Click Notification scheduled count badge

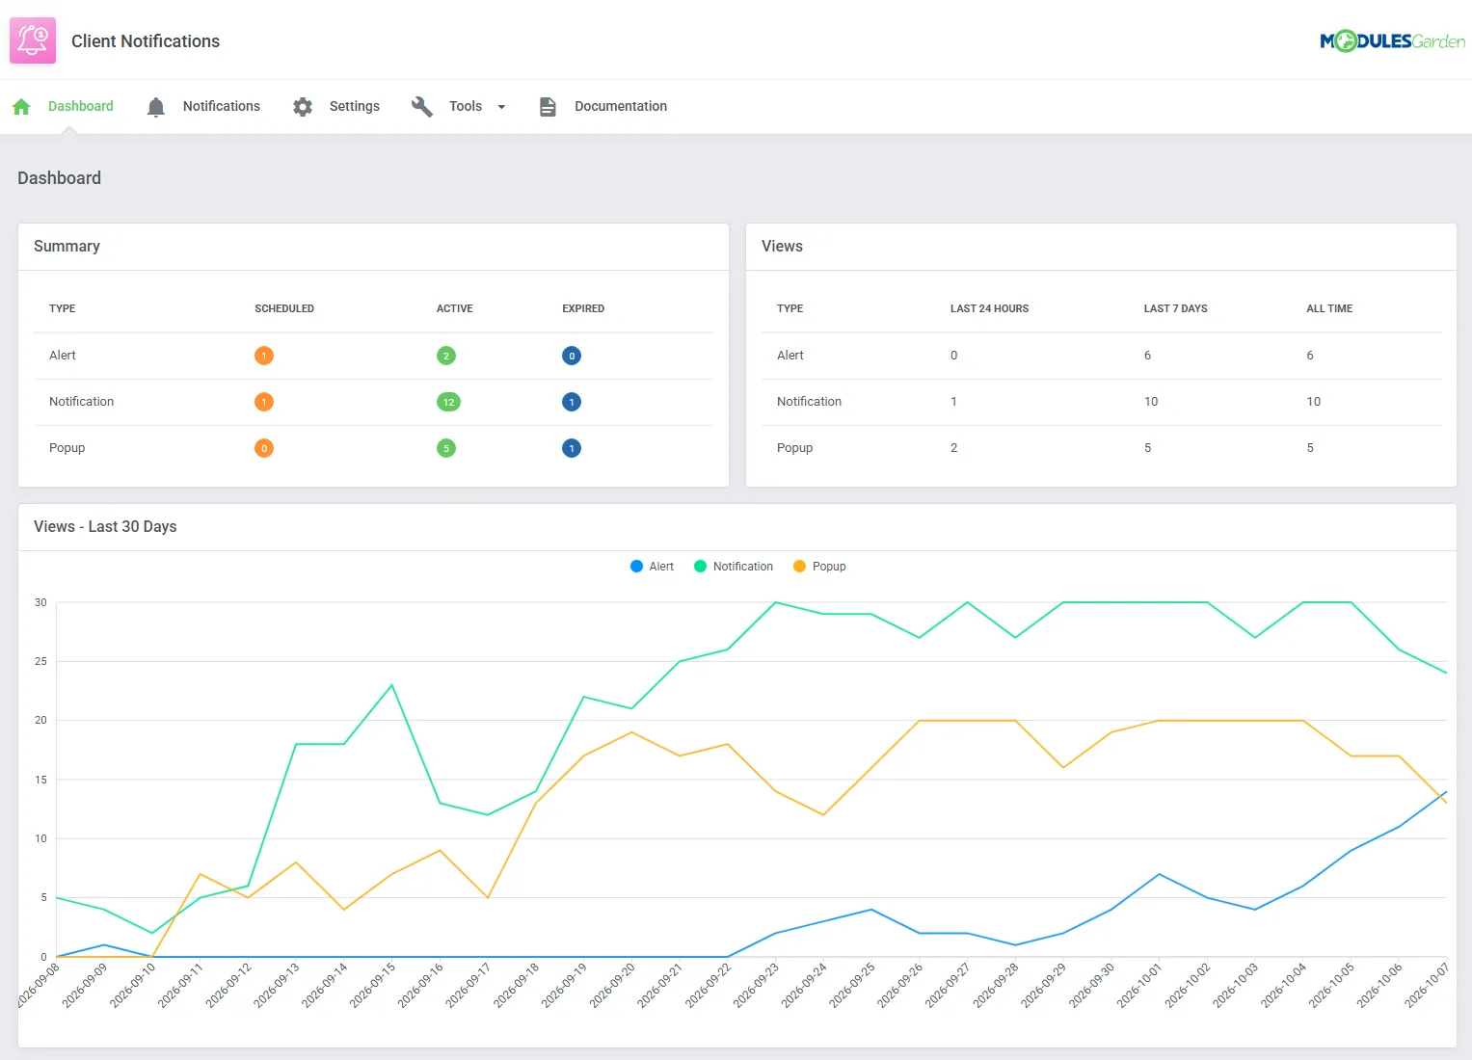point(264,402)
